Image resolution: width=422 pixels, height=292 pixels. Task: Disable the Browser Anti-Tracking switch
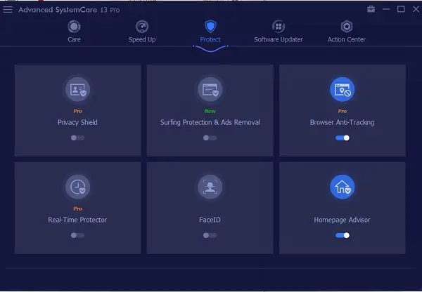343,138
